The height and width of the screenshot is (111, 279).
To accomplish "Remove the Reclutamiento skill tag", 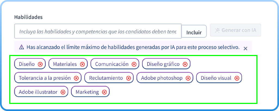I will tap(128, 78).
